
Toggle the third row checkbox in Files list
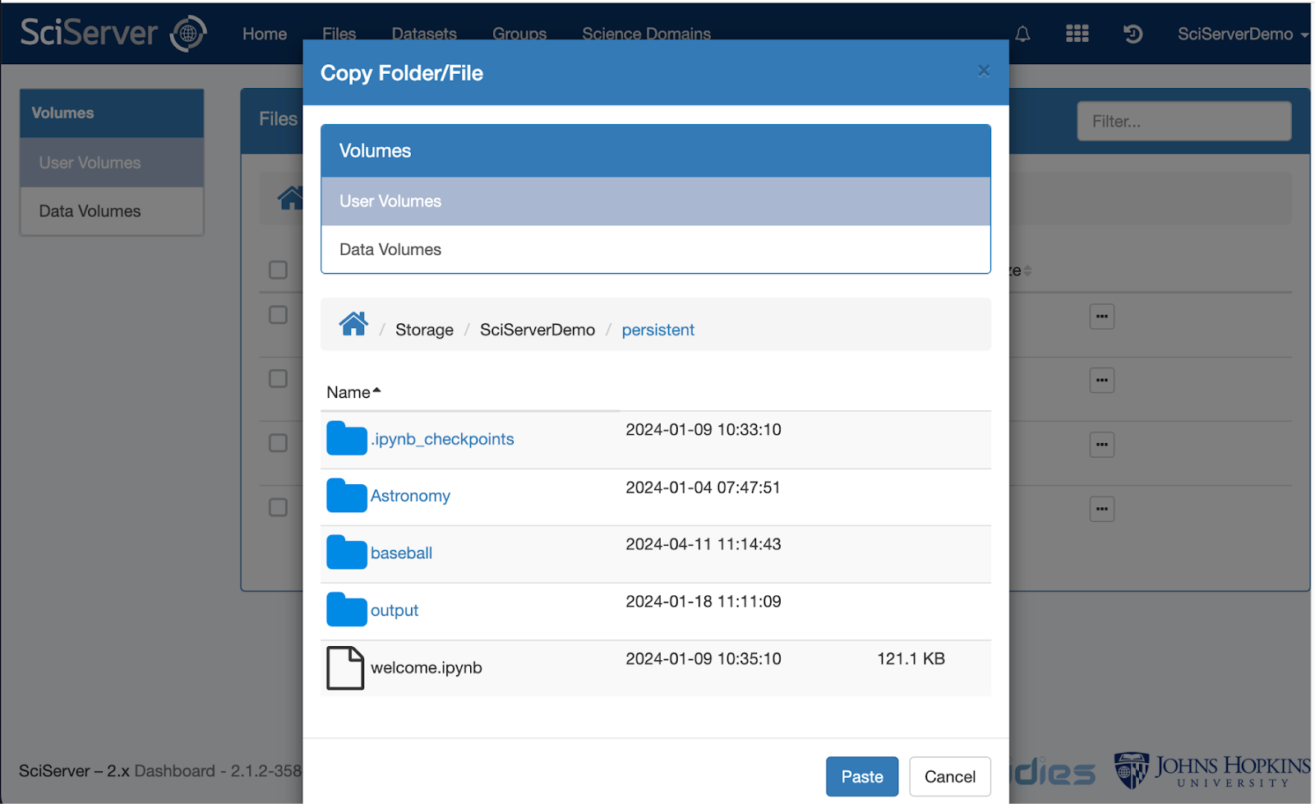pos(279,443)
